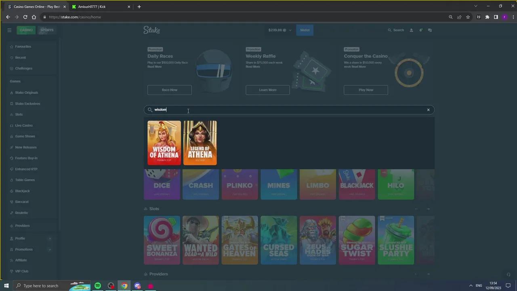Open the Windows notification center icon
The image size is (517, 291).
tap(508, 286)
